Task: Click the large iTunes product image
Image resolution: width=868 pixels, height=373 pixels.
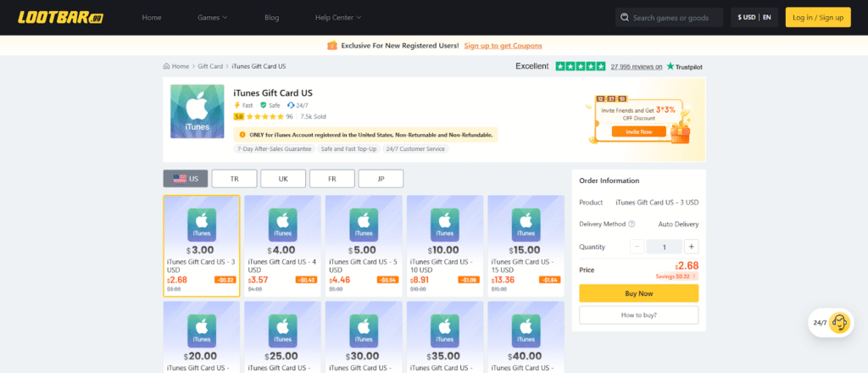Action: (198, 111)
